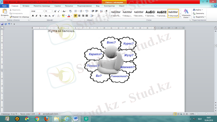Click the bulleted list icon

click(76, 11)
